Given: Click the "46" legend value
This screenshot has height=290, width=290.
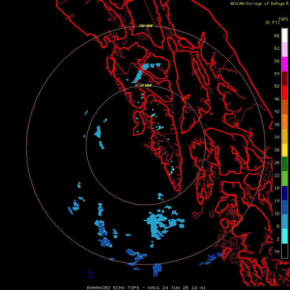Looking at the screenshot, I should tap(277, 99).
